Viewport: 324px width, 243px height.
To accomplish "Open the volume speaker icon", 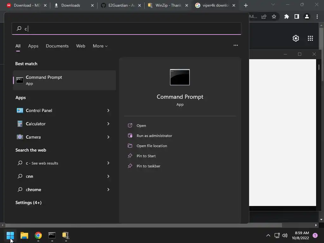I will click(285, 235).
